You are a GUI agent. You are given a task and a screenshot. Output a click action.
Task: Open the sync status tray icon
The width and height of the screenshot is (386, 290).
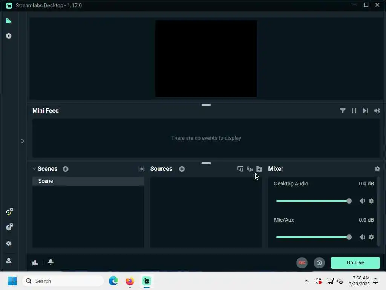(318, 281)
